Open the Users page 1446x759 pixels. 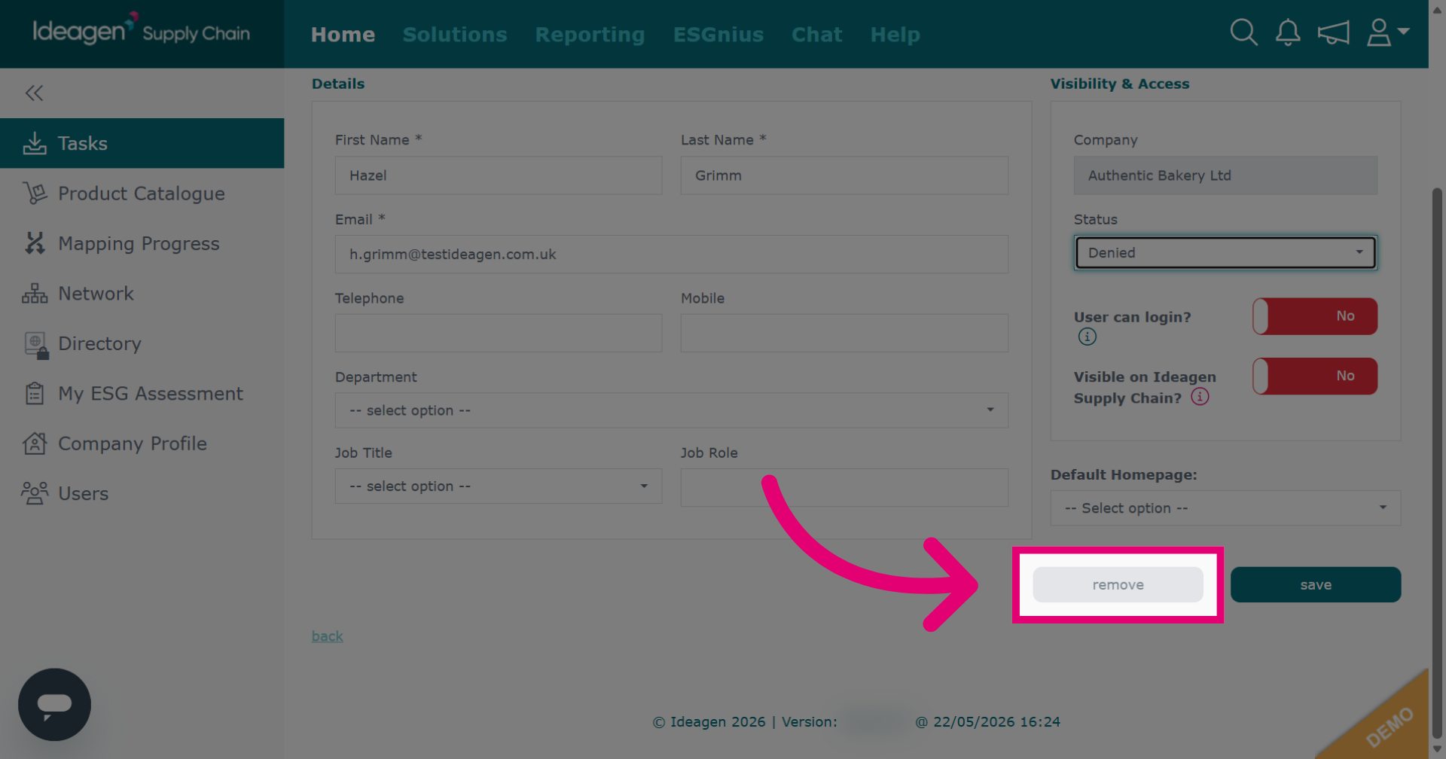142,493
